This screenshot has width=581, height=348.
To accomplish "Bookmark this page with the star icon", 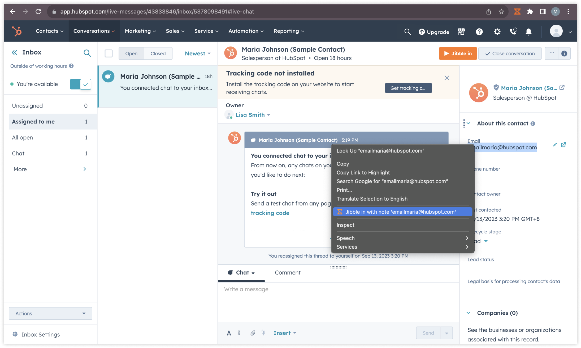I will point(501,12).
